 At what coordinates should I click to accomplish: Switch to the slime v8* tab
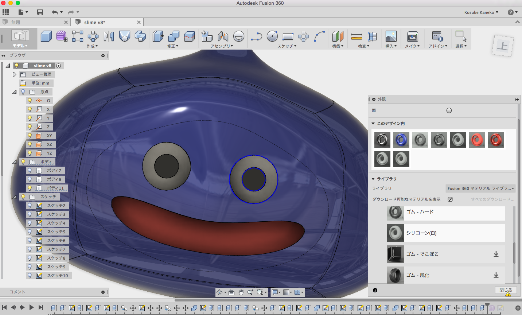pyautogui.click(x=95, y=22)
